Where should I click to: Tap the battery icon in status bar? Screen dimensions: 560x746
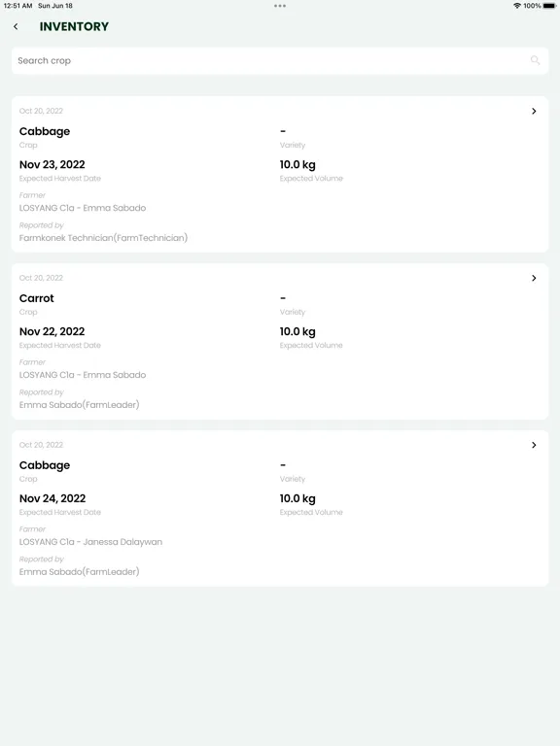click(x=549, y=6)
